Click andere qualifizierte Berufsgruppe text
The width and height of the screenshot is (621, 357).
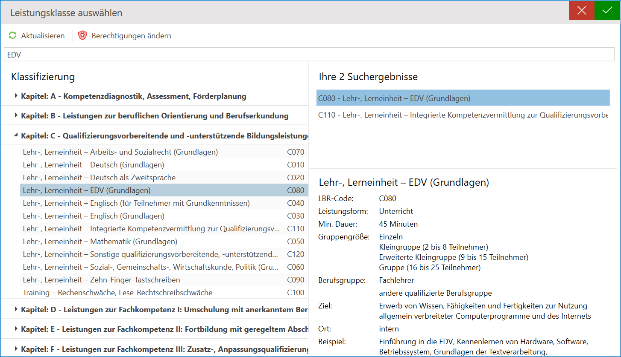tap(435, 293)
